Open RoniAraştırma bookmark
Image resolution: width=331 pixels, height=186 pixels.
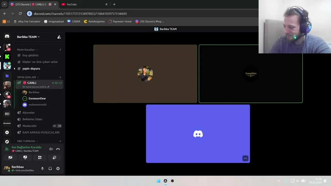point(94,21)
